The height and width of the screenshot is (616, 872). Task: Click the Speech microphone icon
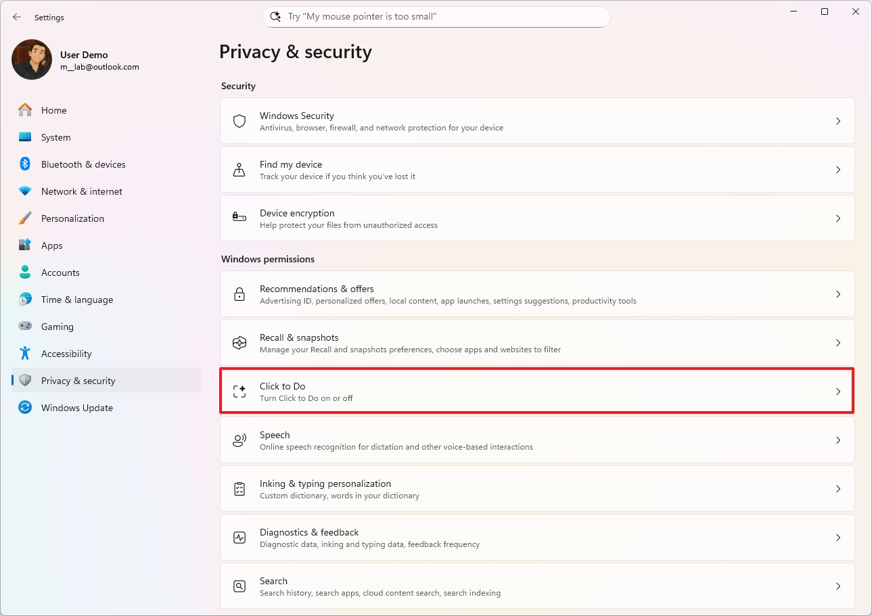[x=239, y=440]
